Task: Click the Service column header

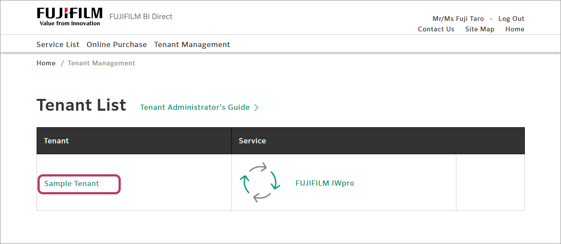Action: (252, 141)
